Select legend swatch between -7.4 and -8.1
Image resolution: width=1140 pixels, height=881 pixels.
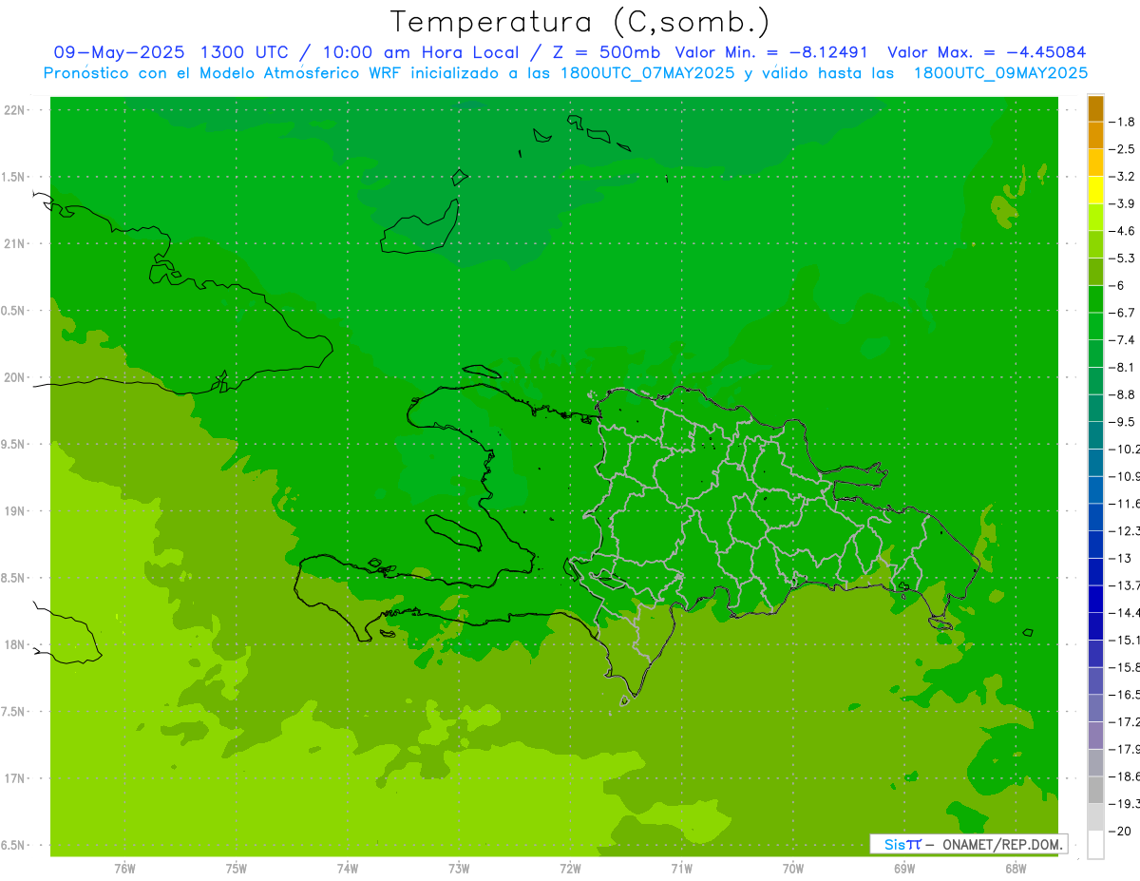[1095, 354]
